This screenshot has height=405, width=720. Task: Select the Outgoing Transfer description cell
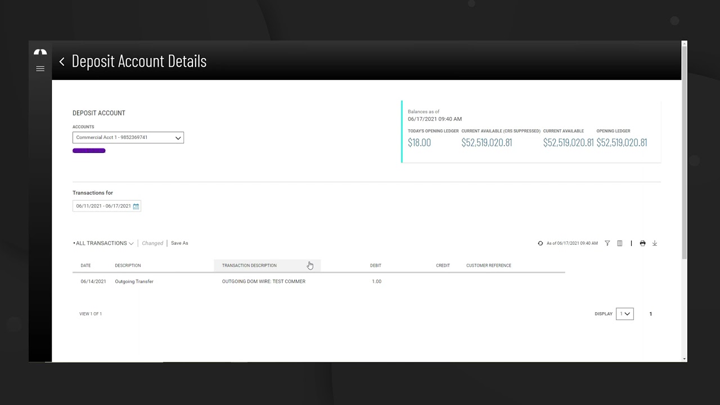coord(134,281)
